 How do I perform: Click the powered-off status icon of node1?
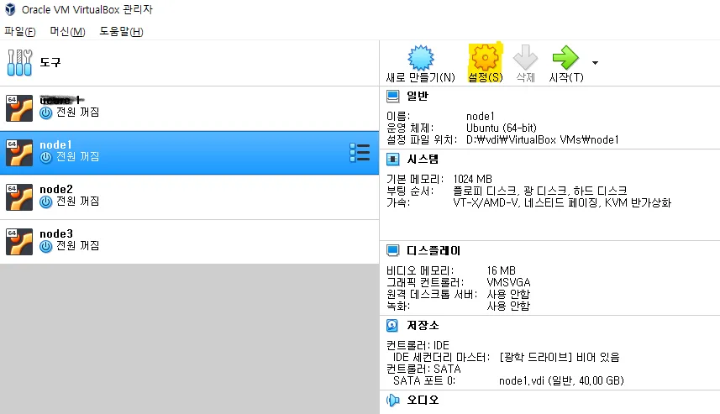[46, 157]
